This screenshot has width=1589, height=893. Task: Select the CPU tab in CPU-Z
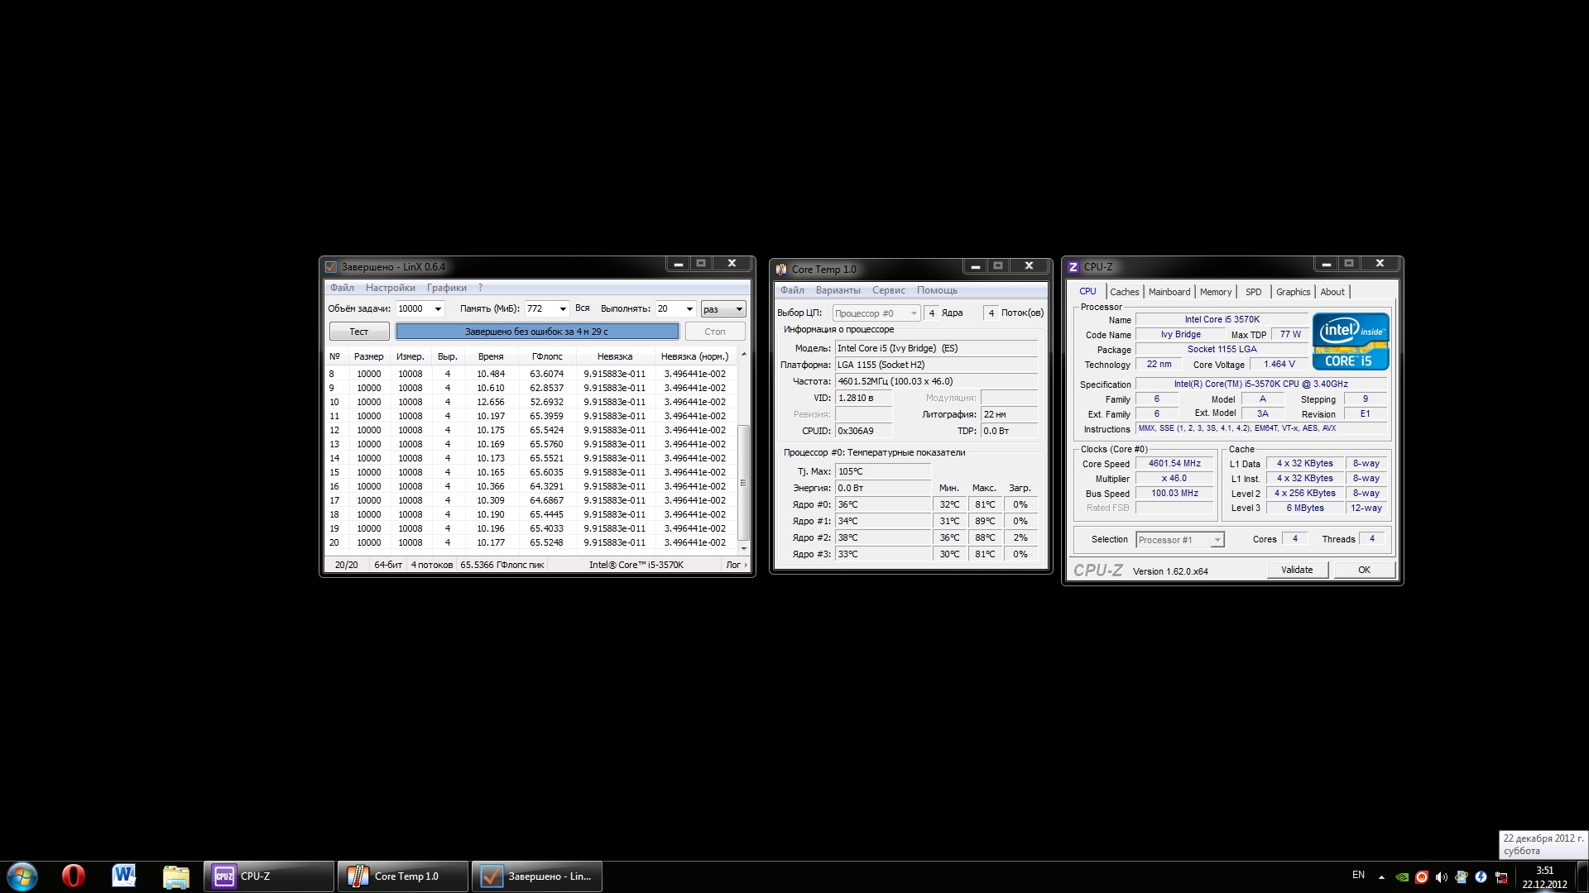(1087, 291)
